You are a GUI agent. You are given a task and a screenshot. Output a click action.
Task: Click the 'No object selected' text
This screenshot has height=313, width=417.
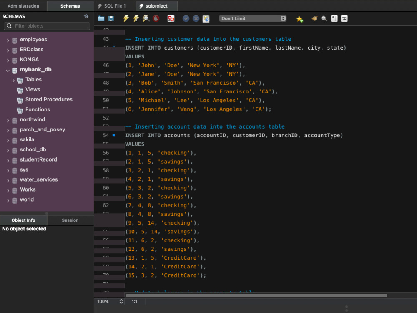pos(24,229)
